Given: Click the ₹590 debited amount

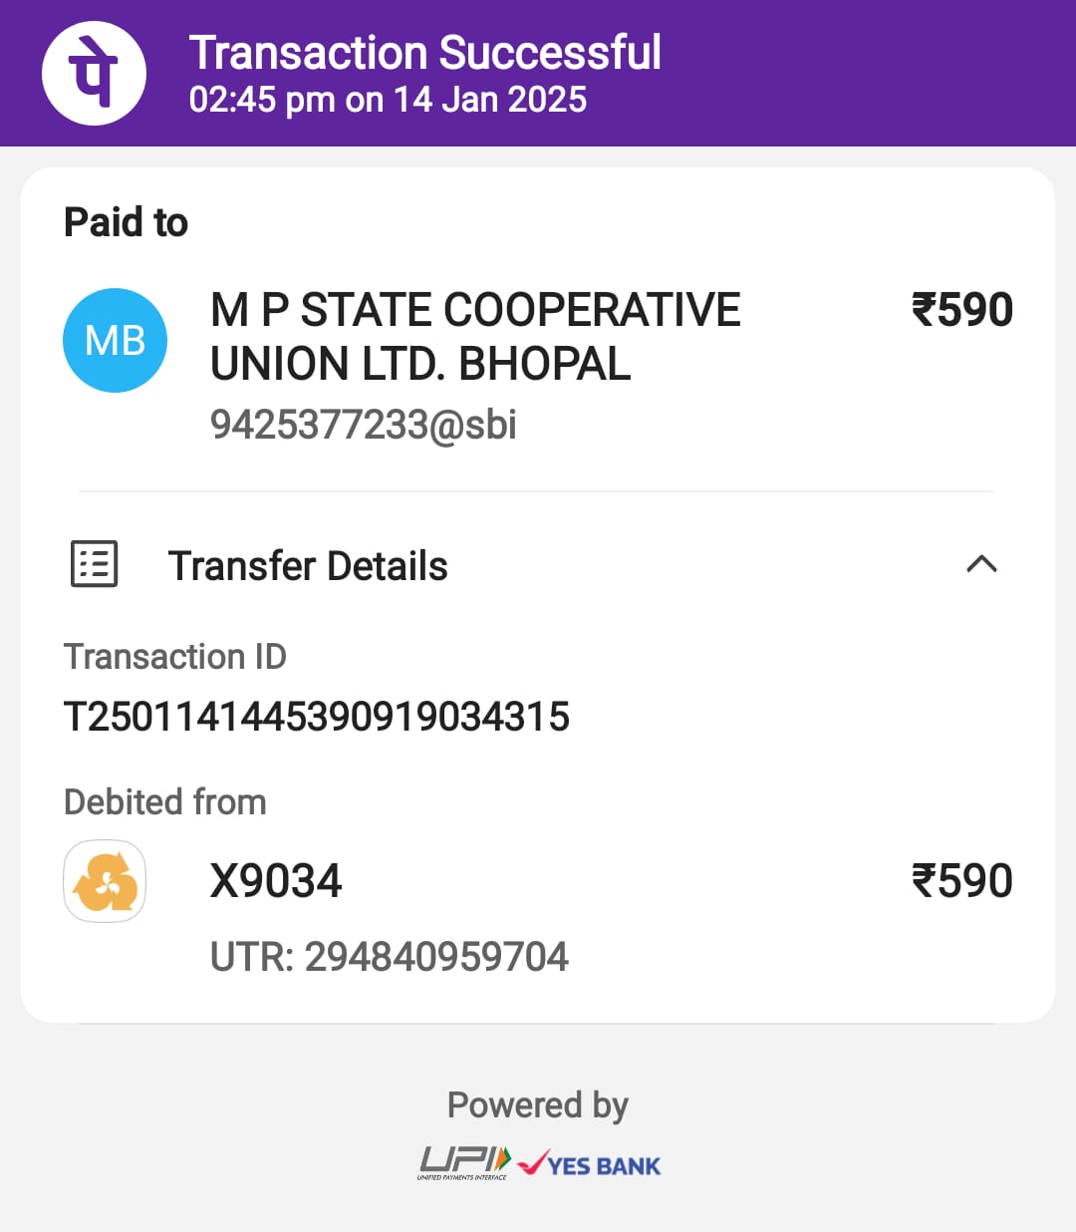Looking at the screenshot, I should (x=962, y=881).
